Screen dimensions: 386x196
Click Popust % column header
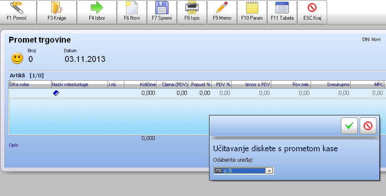click(199, 84)
